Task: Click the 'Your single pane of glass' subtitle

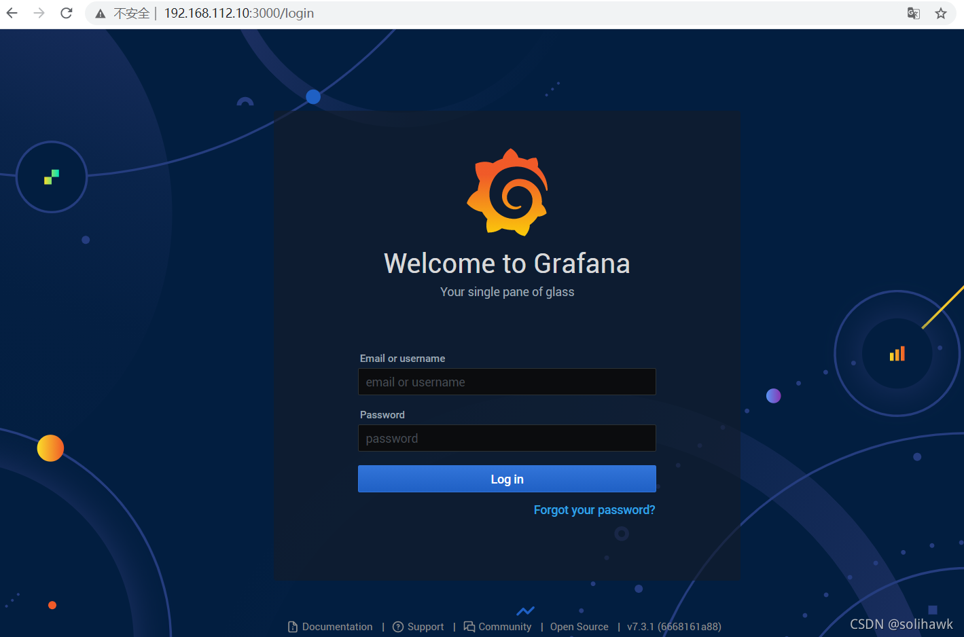Action: tap(507, 292)
